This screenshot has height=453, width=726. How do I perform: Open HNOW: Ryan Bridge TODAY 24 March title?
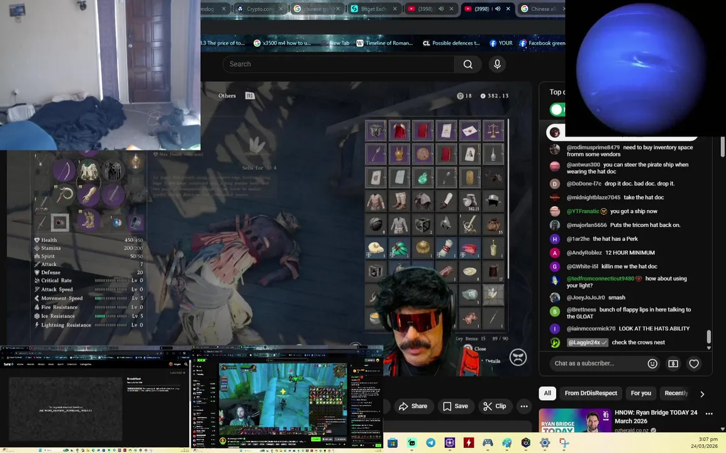coord(656,417)
